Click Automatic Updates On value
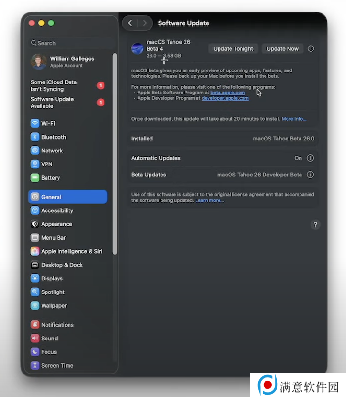 [298, 158]
